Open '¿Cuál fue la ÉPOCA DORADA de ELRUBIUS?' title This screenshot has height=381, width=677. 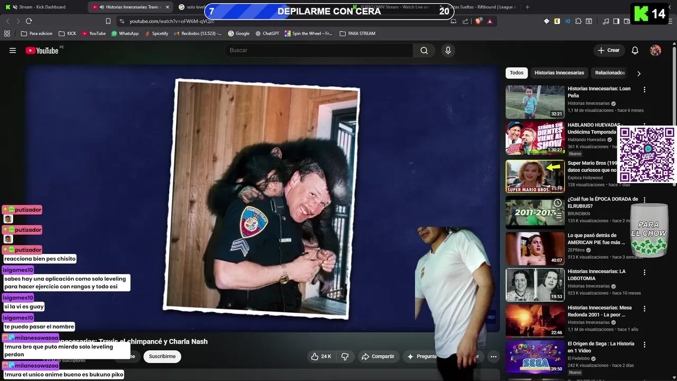[x=602, y=202]
